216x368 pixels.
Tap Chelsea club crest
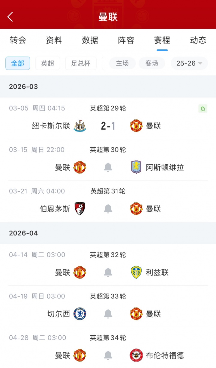click(80, 314)
